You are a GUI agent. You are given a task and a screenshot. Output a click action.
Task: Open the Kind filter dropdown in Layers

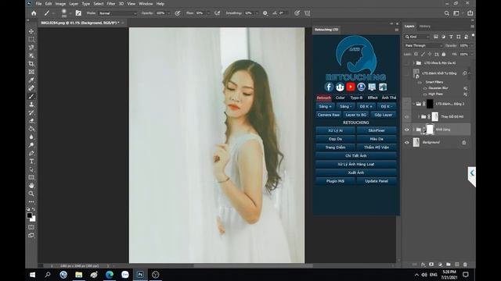pyautogui.click(x=417, y=37)
